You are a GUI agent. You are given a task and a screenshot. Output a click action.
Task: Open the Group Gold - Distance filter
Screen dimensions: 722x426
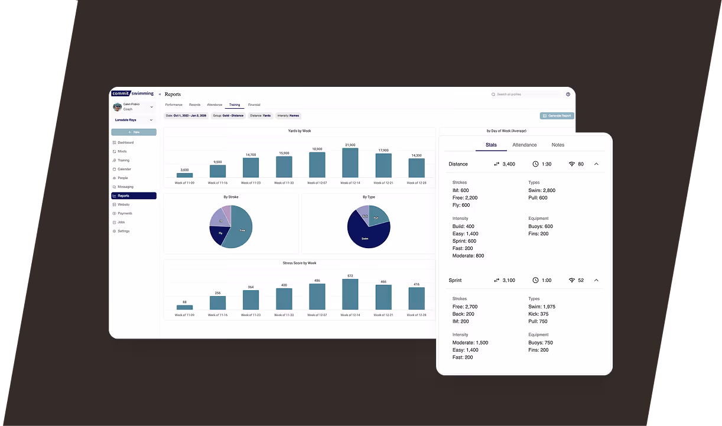228,116
